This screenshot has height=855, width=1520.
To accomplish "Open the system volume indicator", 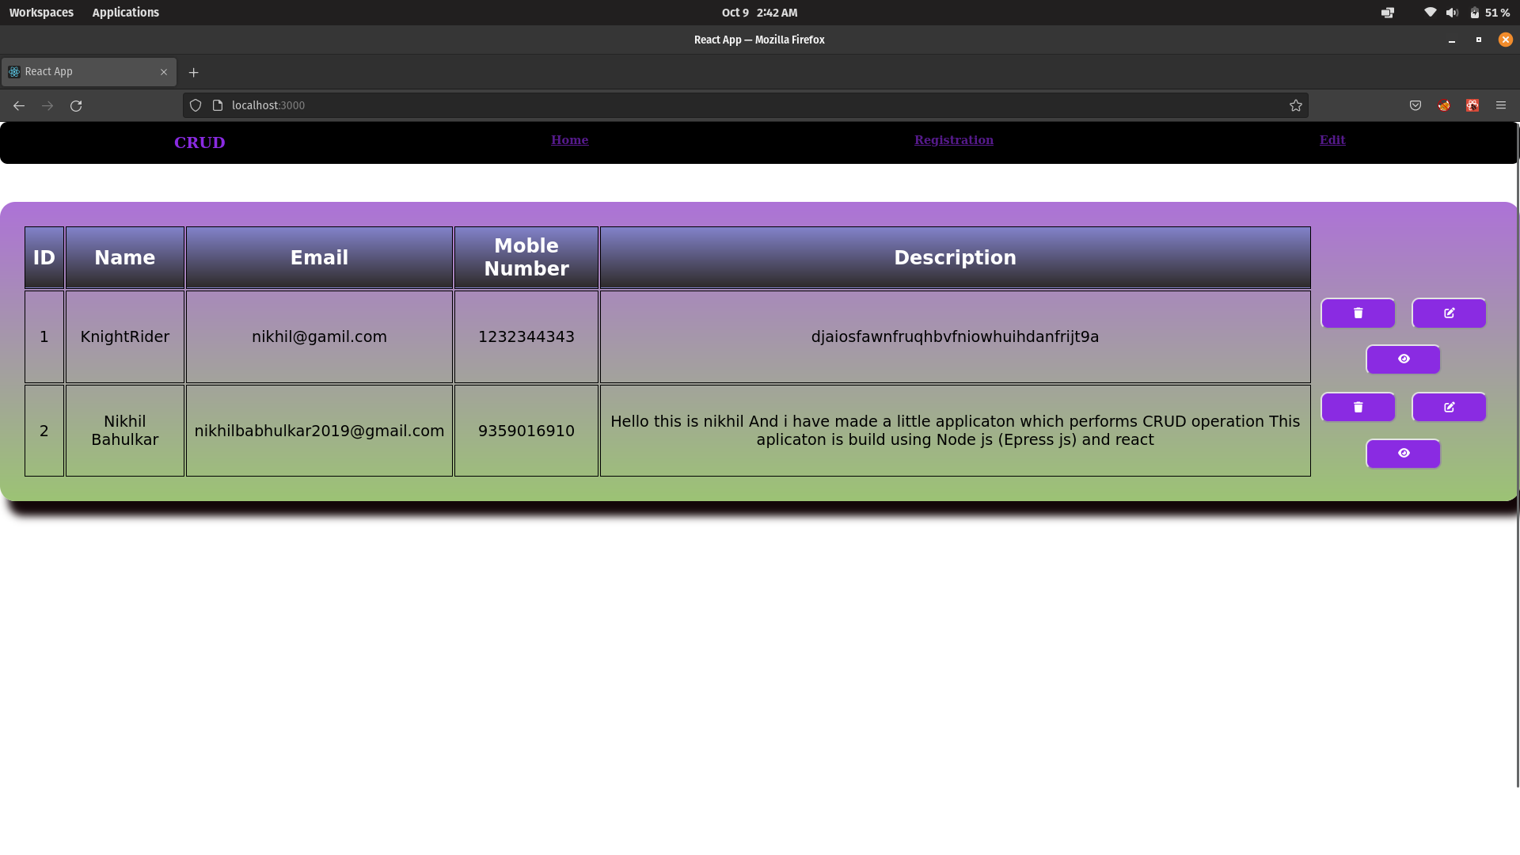I will tap(1451, 13).
